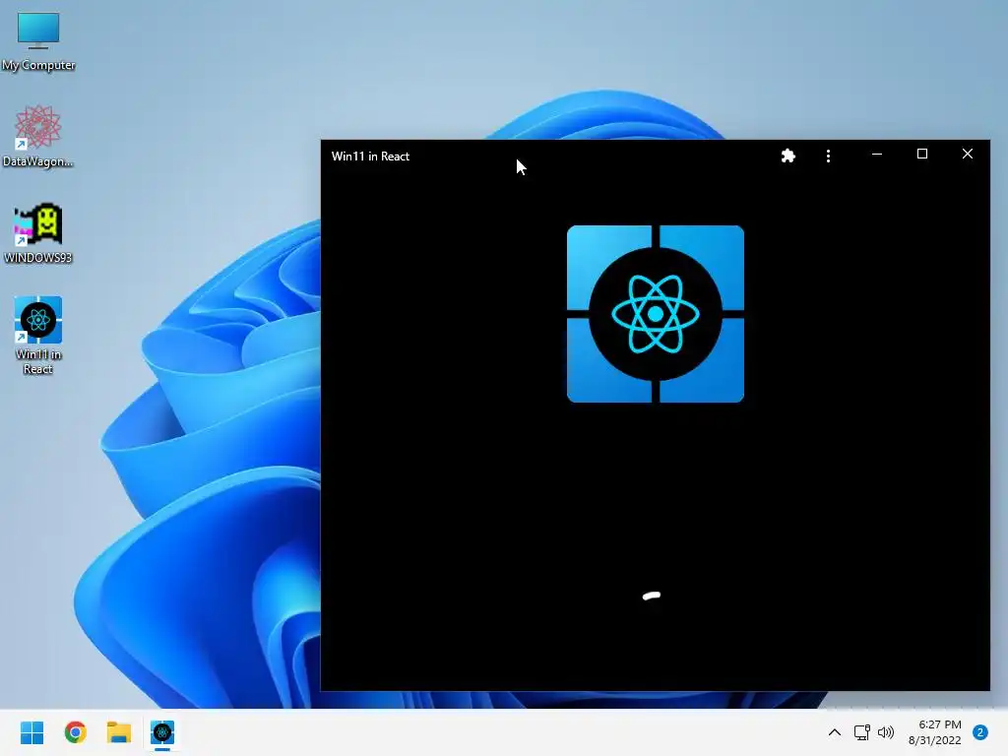Close the Win11 in React window
The image size is (1008, 756).
pyautogui.click(x=967, y=154)
